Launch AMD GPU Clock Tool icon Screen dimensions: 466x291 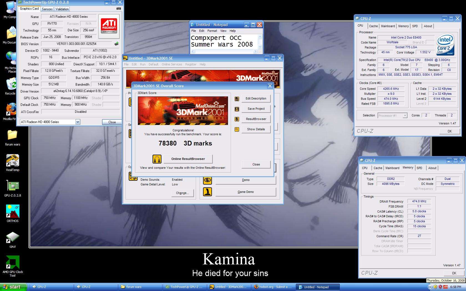point(12,266)
